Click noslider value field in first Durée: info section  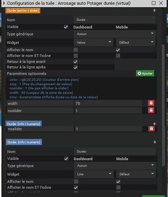coord(108,129)
